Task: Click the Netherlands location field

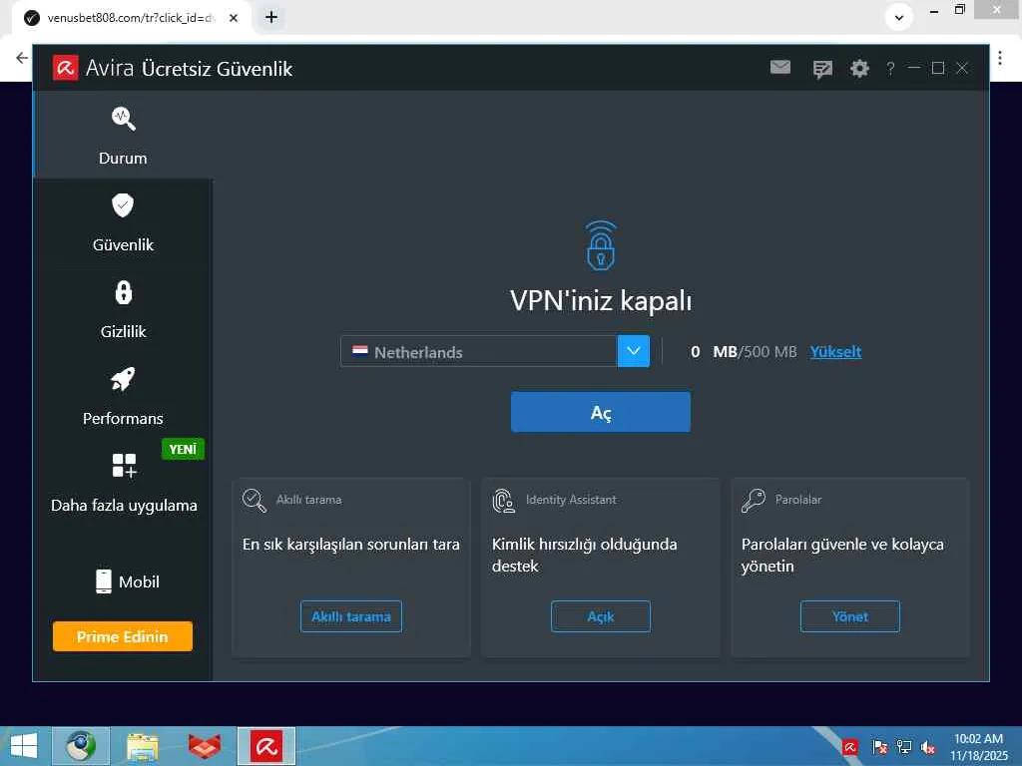Action: (479, 351)
